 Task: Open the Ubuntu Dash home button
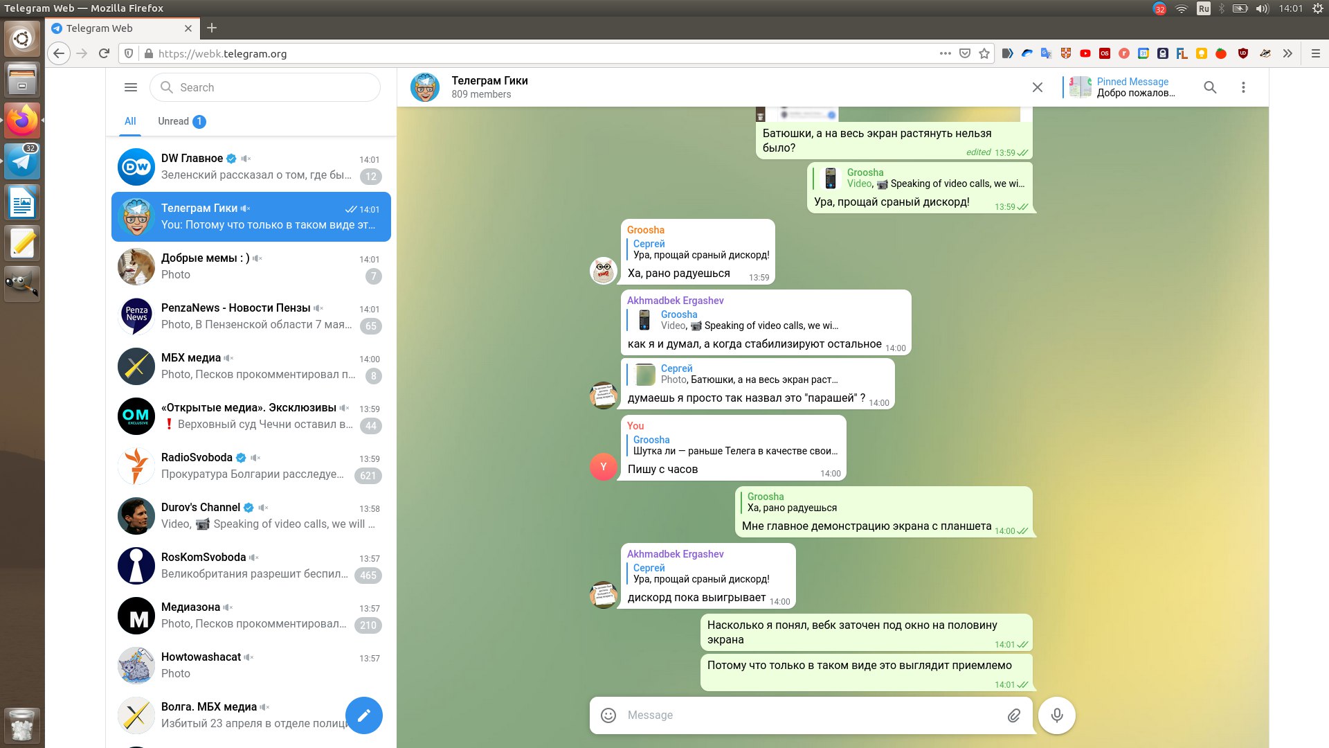point(22,39)
